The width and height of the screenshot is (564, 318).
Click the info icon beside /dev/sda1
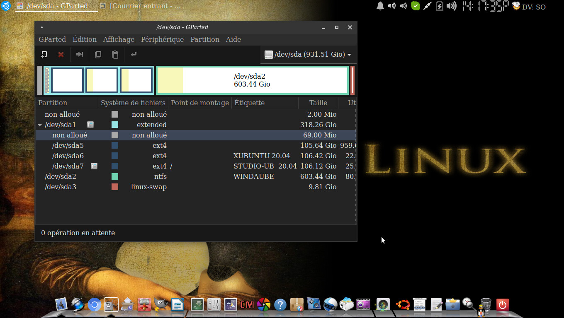[x=90, y=125]
